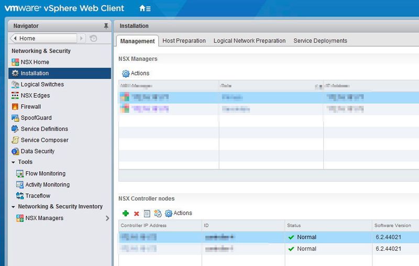The height and width of the screenshot is (266, 419).
Task: Select the Installation gear icon
Action: coord(15,73)
